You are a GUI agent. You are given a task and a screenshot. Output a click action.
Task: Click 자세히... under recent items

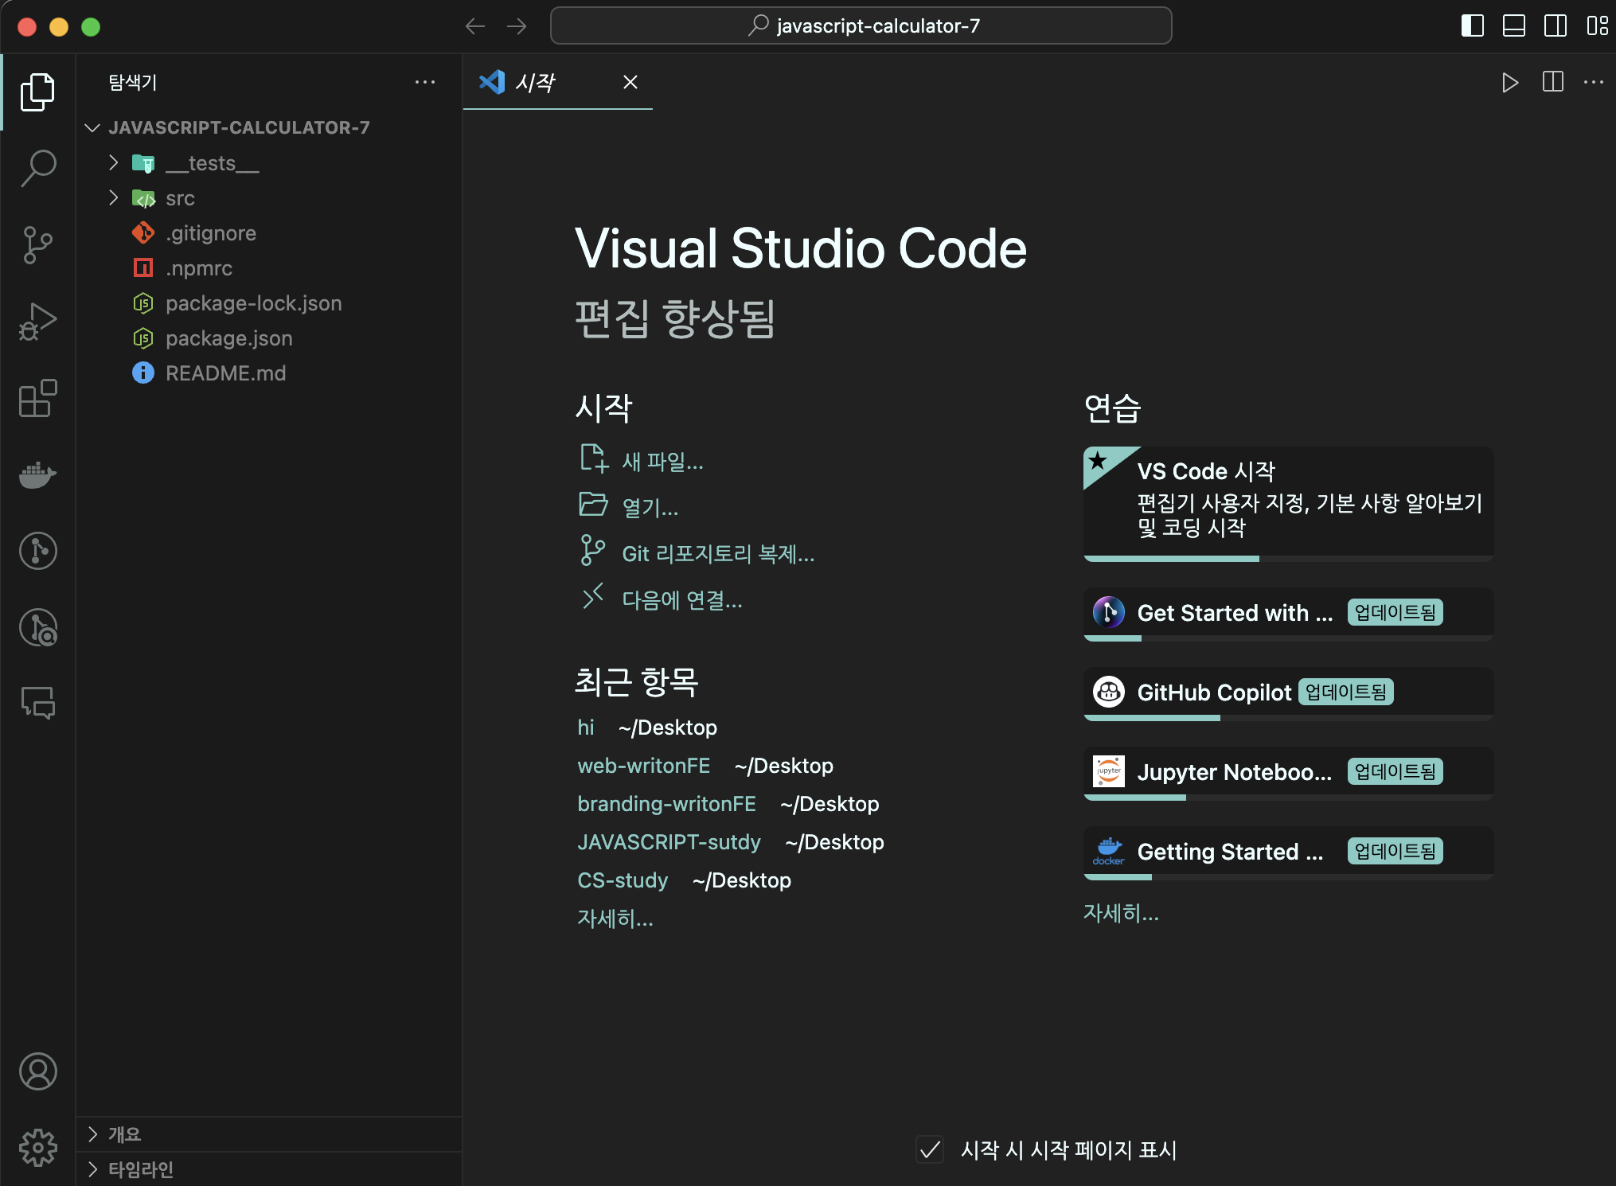click(615, 919)
